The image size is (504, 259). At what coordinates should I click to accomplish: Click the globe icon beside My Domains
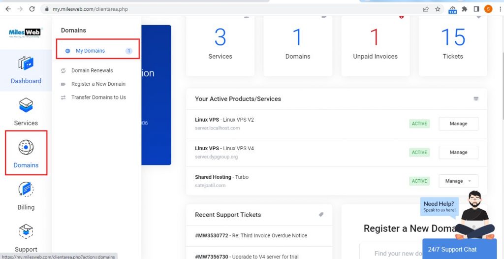67,51
